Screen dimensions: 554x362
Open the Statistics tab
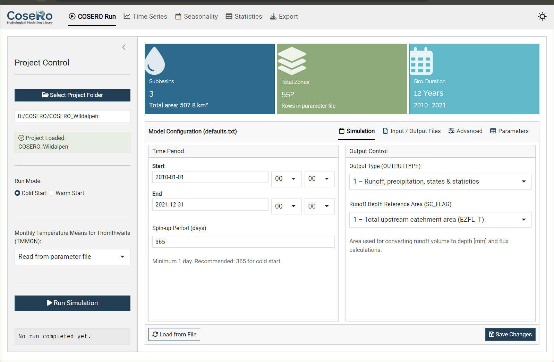click(x=244, y=17)
